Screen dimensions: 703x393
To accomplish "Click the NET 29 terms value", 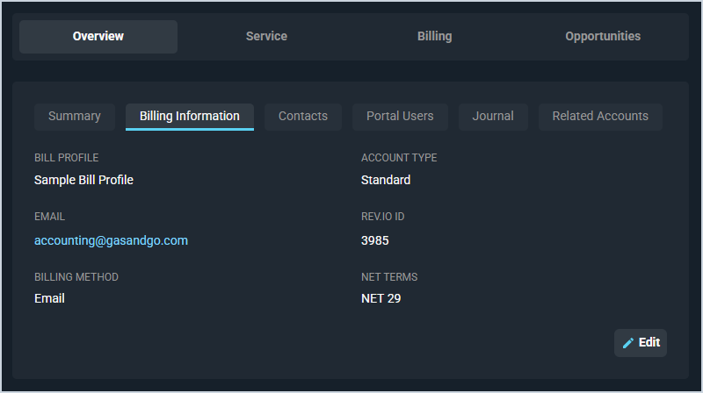I will coord(381,298).
